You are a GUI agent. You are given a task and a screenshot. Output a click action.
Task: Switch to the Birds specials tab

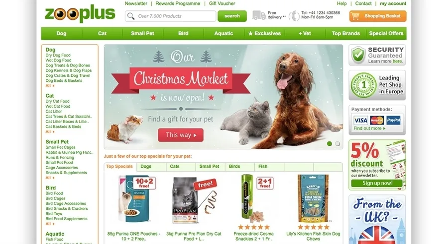click(x=240, y=167)
